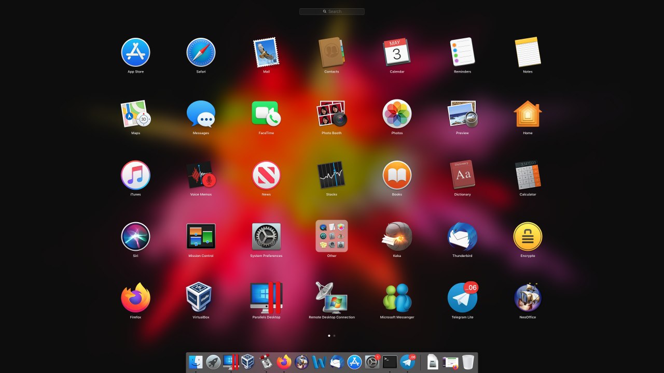Open App Store in the Dock
This screenshot has width=664, height=373.
point(354,362)
